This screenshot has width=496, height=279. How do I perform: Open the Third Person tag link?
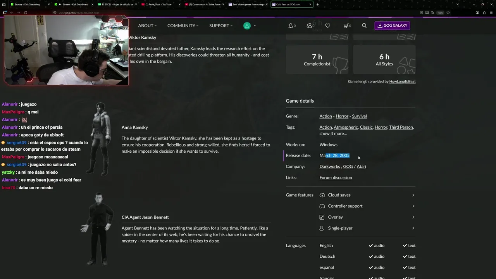401,127
